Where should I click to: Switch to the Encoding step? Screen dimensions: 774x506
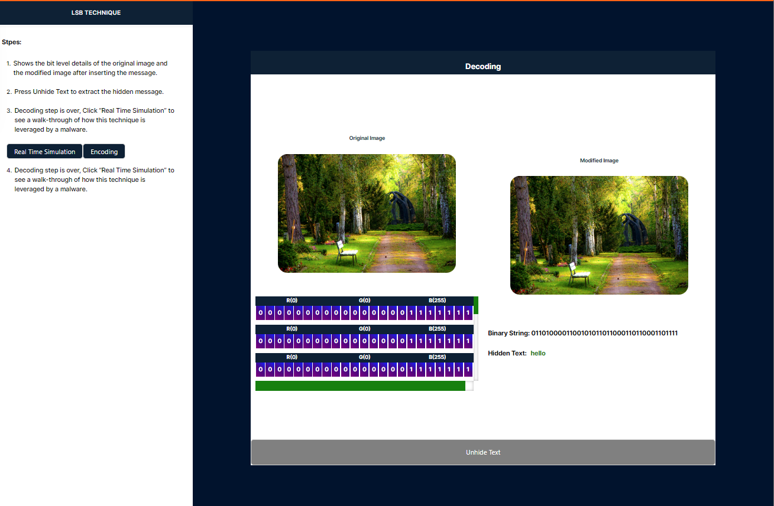click(x=104, y=152)
